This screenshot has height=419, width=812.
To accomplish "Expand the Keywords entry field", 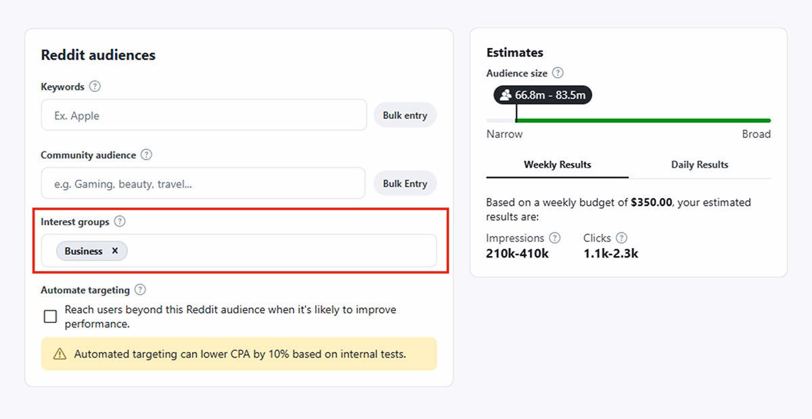I will point(203,115).
